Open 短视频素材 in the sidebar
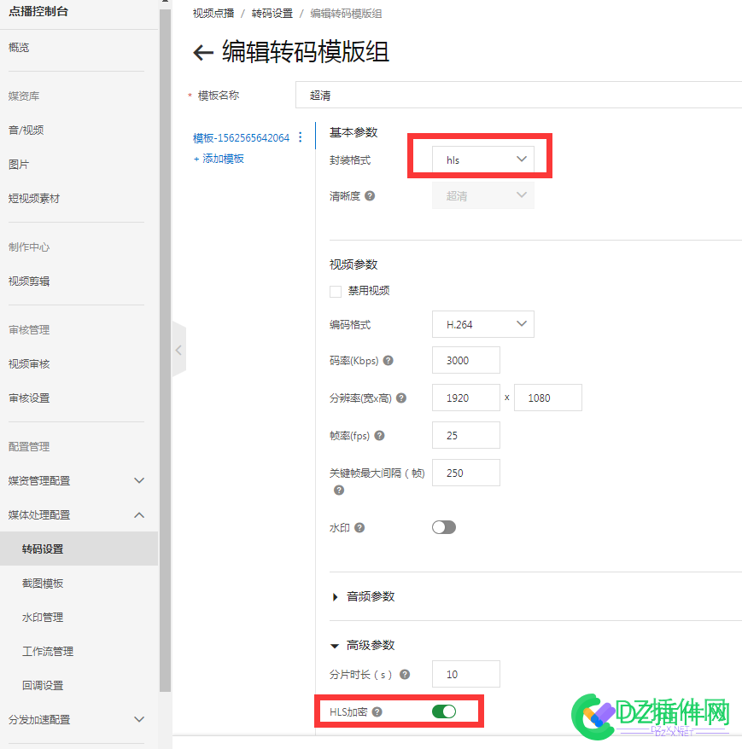The height and width of the screenshot is (749, 742). pos(34,198)
